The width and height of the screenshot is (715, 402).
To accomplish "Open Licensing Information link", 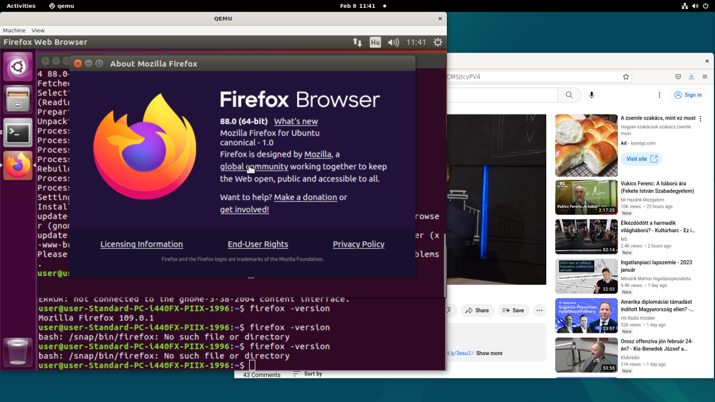I will [142, 244].
